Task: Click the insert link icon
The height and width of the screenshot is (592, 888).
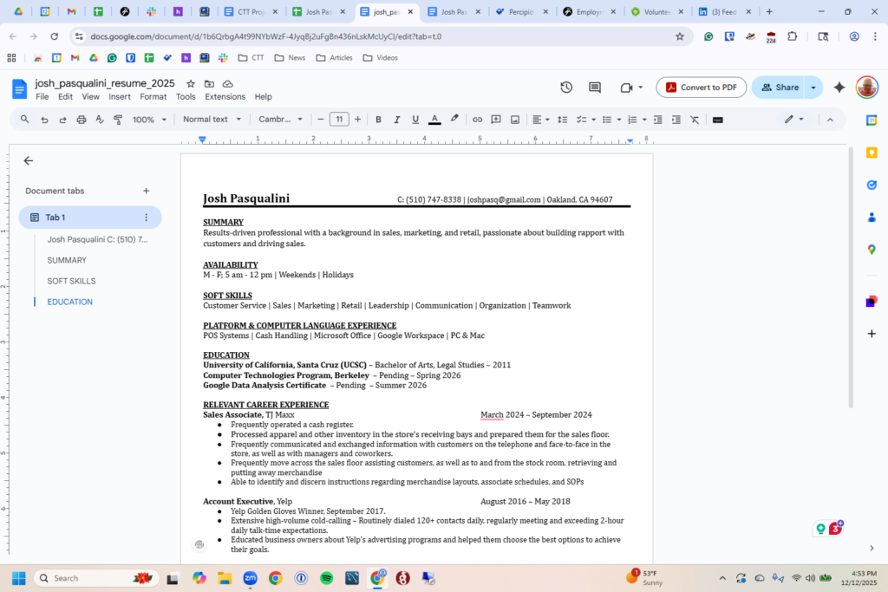Action: click(x=477, y=120)
